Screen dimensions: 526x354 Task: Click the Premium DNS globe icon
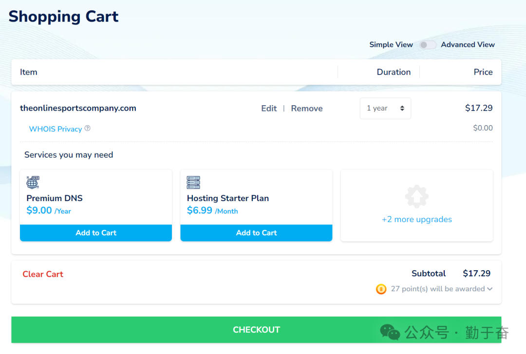click(33, 183)
